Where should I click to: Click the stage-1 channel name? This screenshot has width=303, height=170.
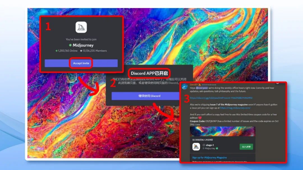click(x=210, y=145)
